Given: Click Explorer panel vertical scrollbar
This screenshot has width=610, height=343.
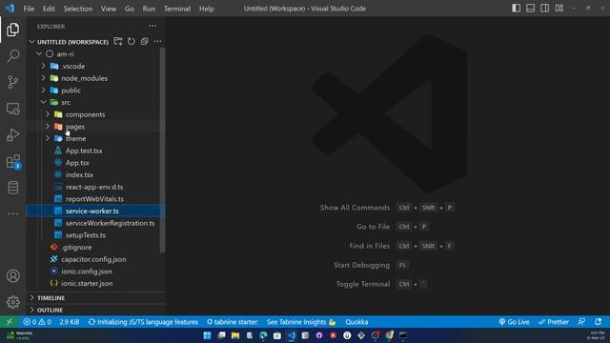Looking at the screenshot, I should pyautogui.click(x=163, y=150).
